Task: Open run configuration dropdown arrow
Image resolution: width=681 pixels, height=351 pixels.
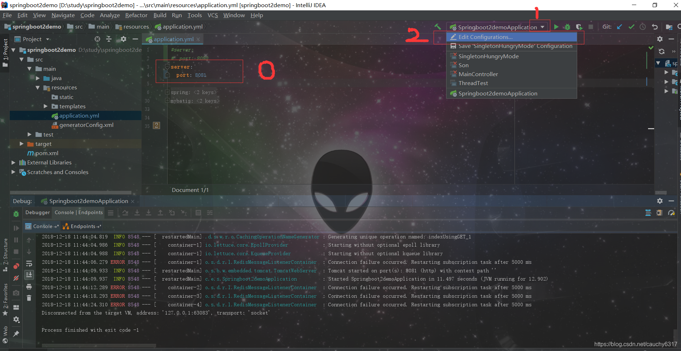Action: tap(543, 27)
